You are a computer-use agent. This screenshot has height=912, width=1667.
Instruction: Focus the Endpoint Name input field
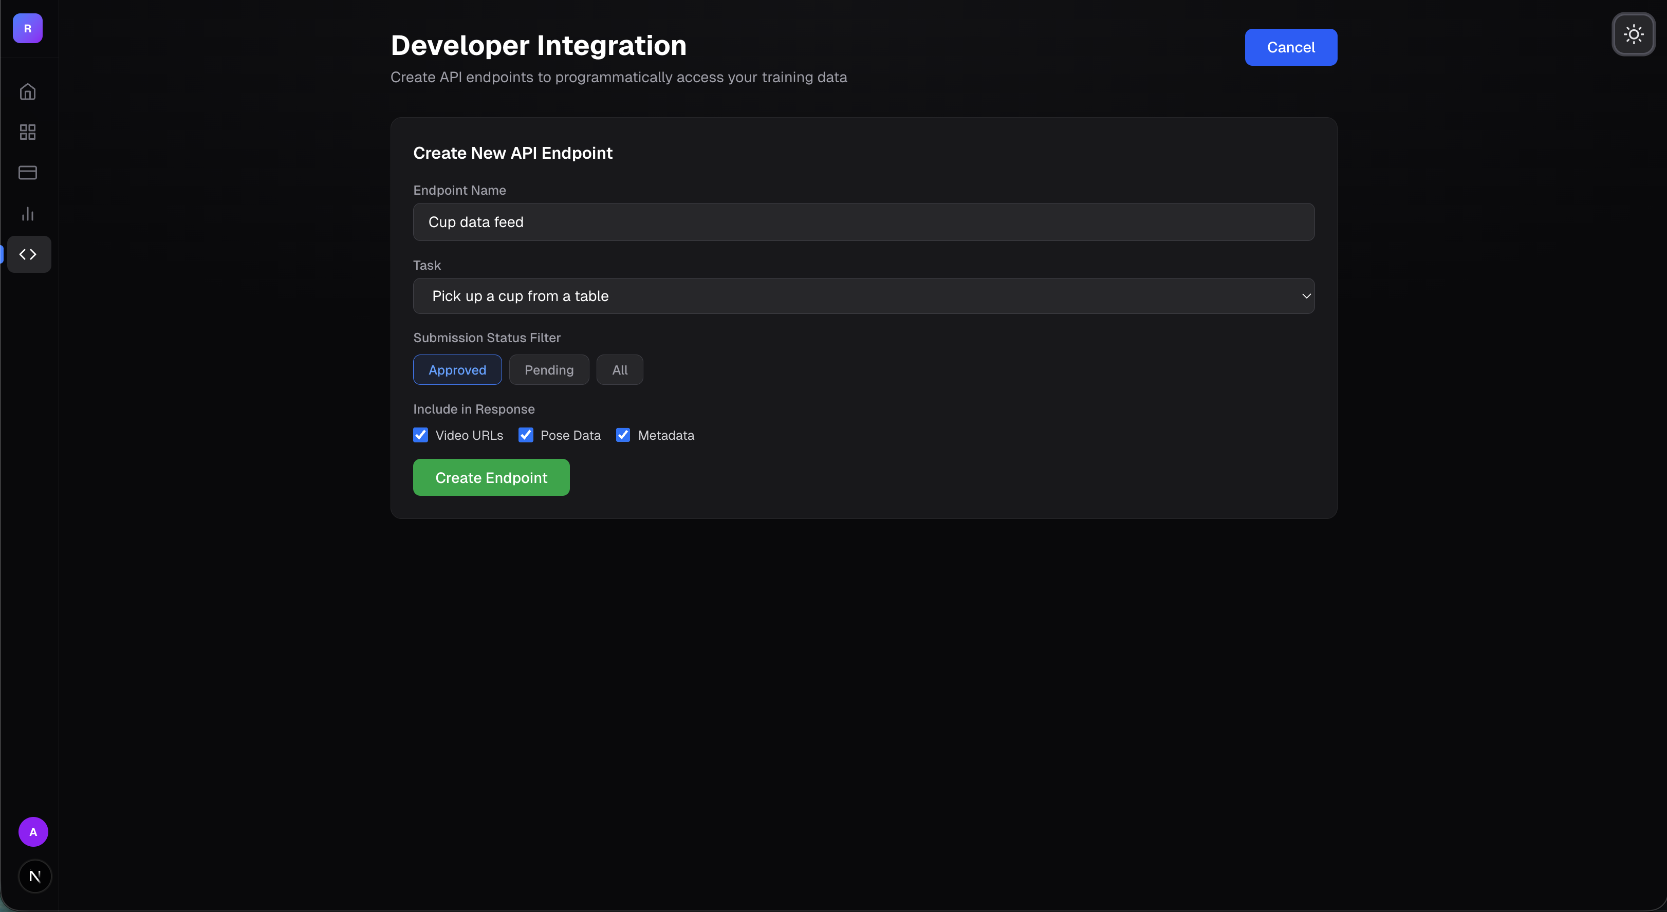863,222
